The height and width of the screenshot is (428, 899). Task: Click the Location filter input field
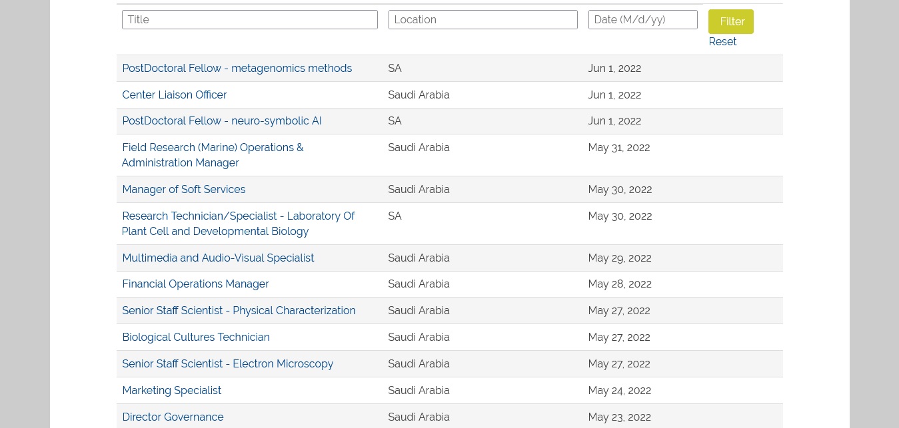(x=482, y=20)
